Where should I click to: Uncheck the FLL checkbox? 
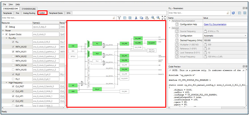pos(13,42)
